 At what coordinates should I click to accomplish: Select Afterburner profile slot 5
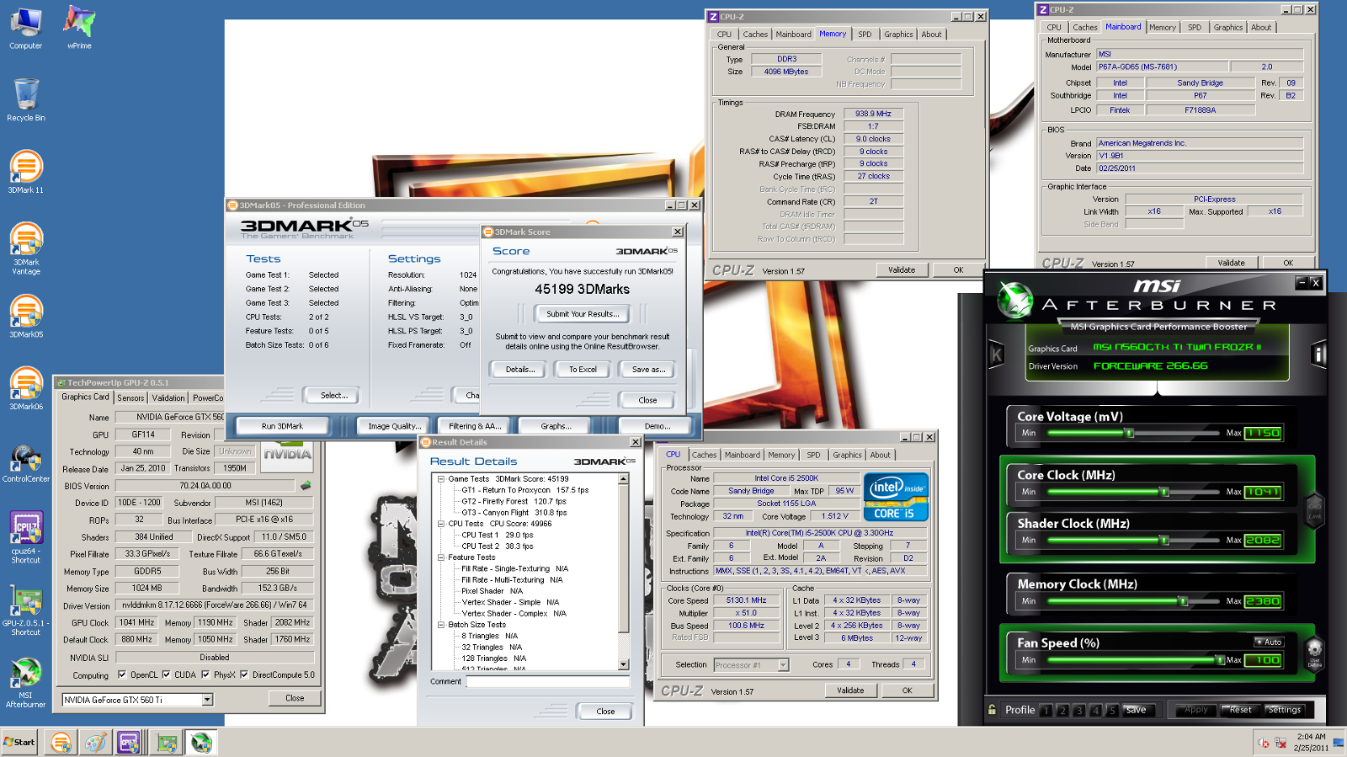1112,711
